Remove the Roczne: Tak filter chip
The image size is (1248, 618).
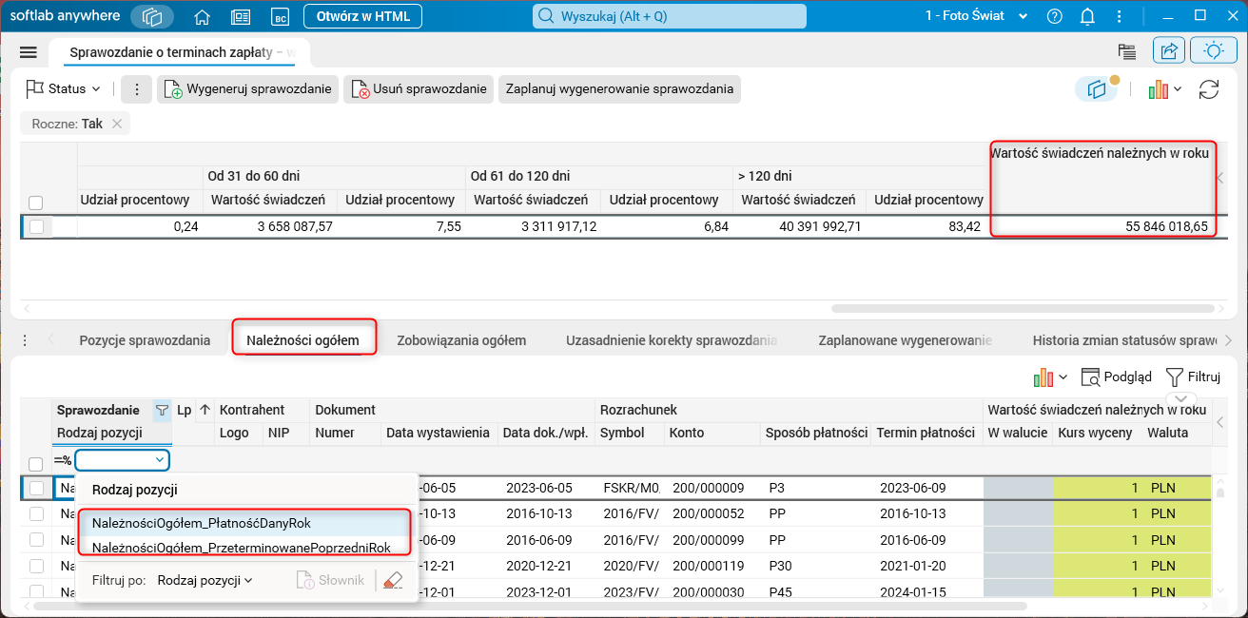click(x=117, y=124)
